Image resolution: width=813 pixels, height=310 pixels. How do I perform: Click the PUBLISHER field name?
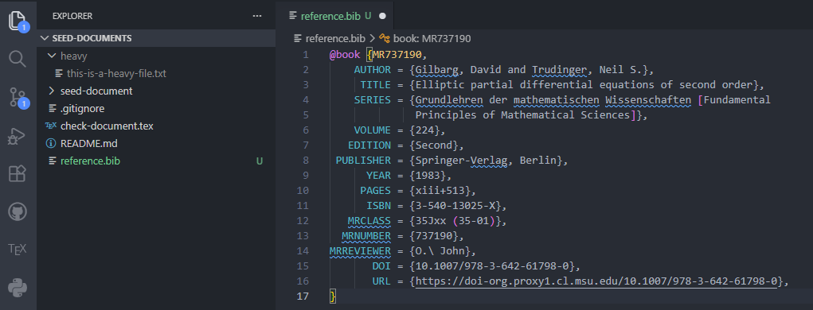(363, 161)
